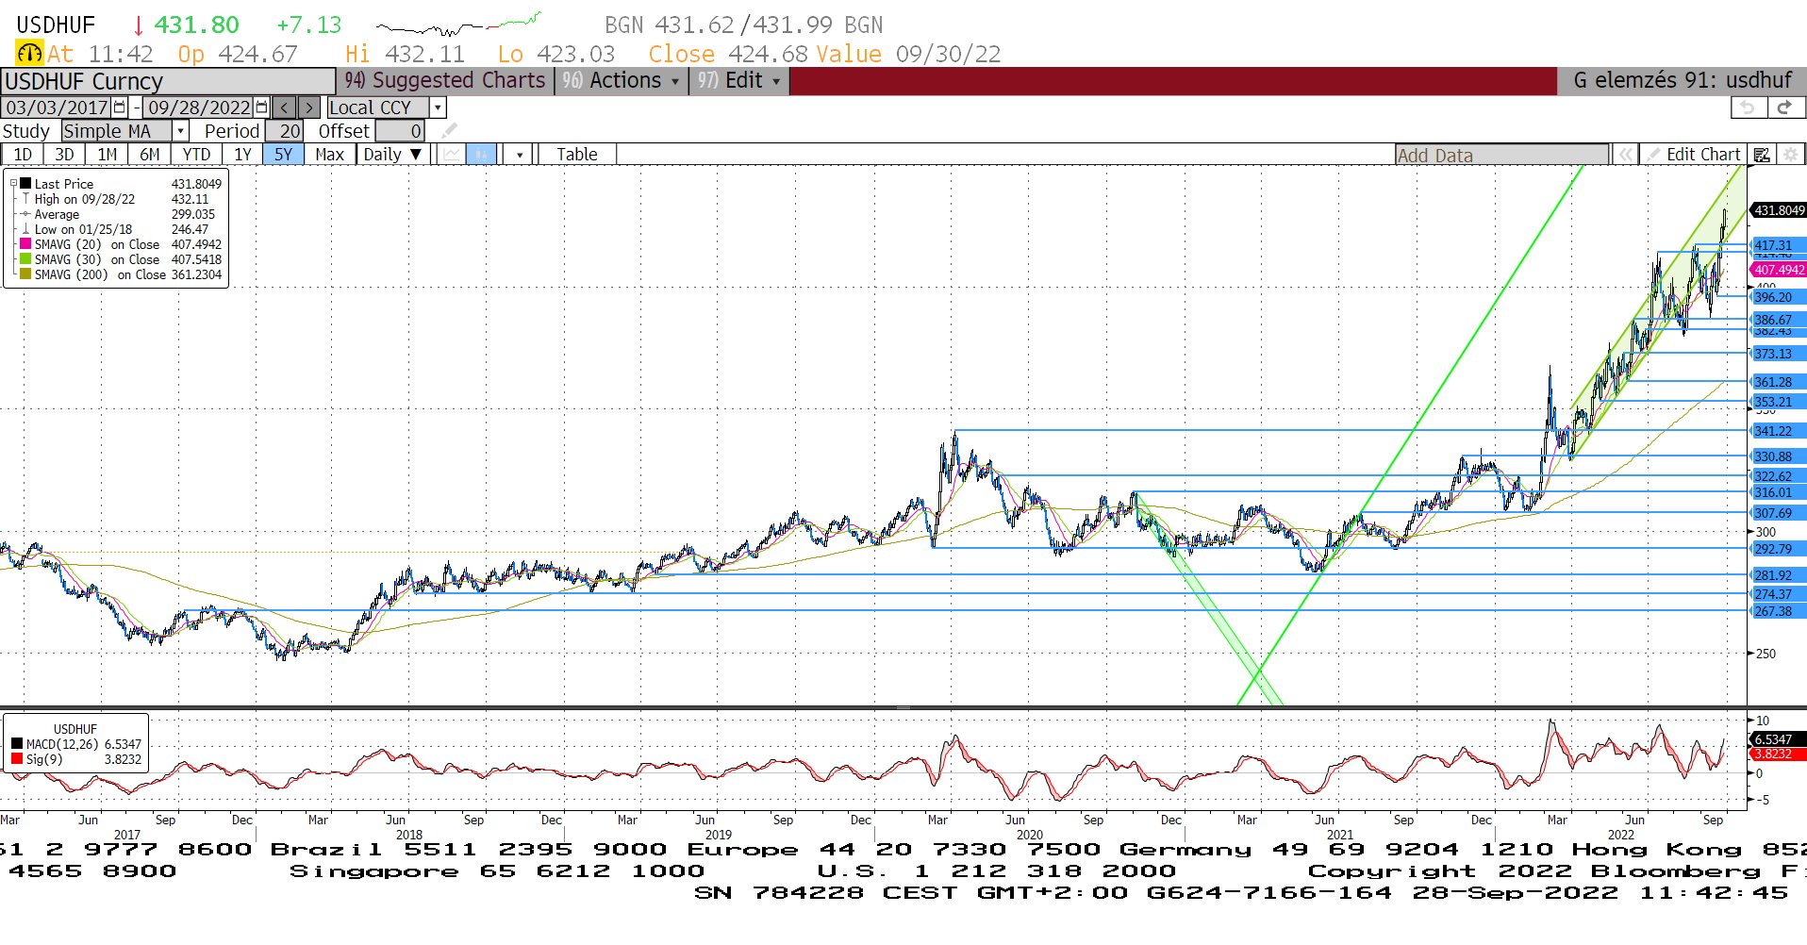Screen dimensions: 1807x945
Task: Click the start date field 03/03/2017
Action: point(57,108)
